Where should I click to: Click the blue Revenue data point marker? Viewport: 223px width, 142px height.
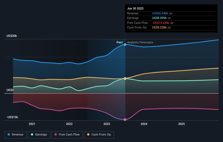[125, 44]
